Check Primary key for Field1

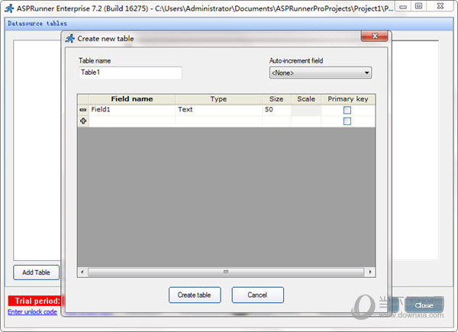point(347,110)
